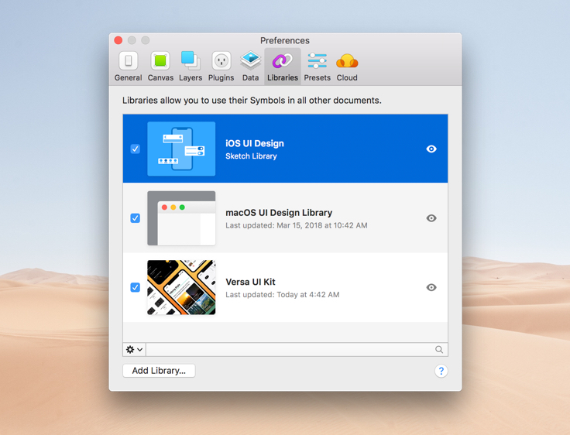
Task: Open the Canvas preferences pane
Action: coord(160,66)
